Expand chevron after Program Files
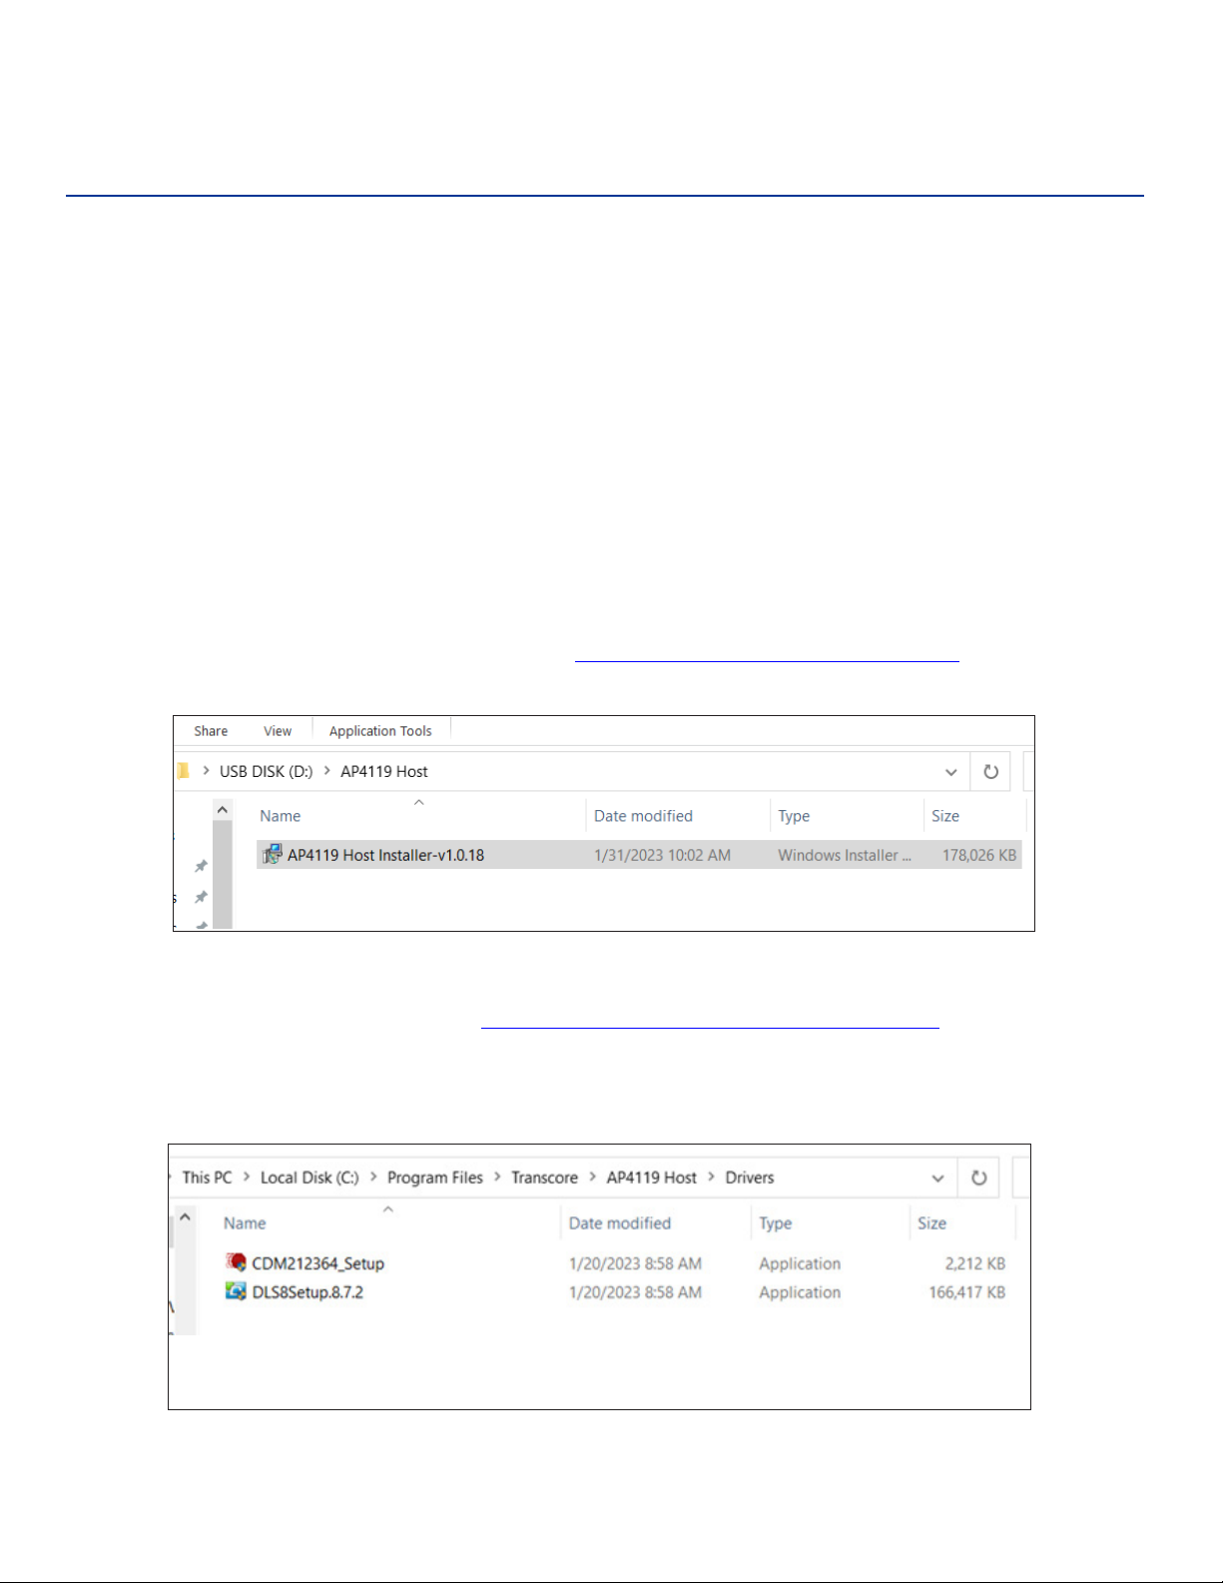Screen dimensions: 1223x1583 click(497, 1177)
